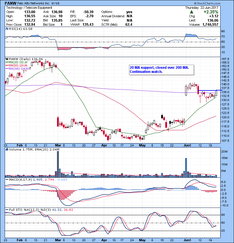The width and height of the screenshot is (234, 243).
Task: Click the VWAP value 135.43
Action: [88, 25]
